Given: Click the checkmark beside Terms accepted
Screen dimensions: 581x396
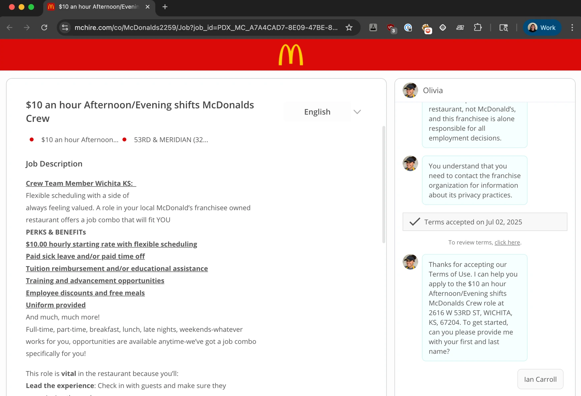Looking at the screenshot, I should (415, 222).
